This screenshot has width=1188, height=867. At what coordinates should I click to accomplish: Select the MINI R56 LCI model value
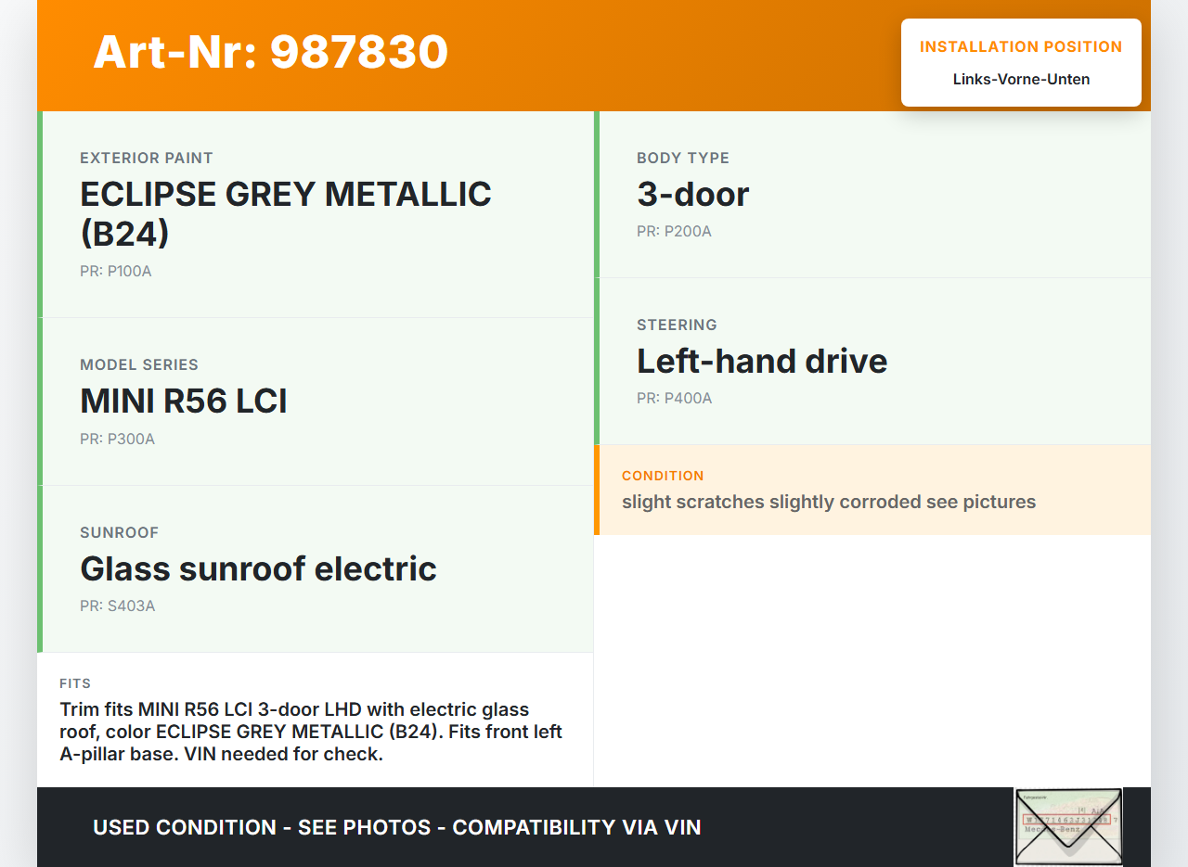(x=184, y=401)
